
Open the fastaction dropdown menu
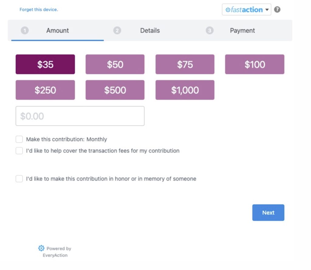(247, 9)
